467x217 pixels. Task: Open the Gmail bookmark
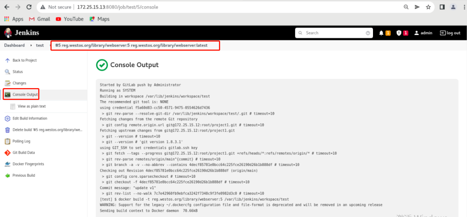pos(39,19)
